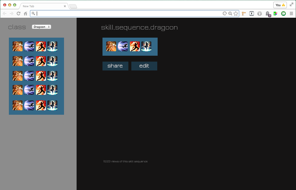
Task: Reload the page with the refresh button
Action: (x=18, y=14)
